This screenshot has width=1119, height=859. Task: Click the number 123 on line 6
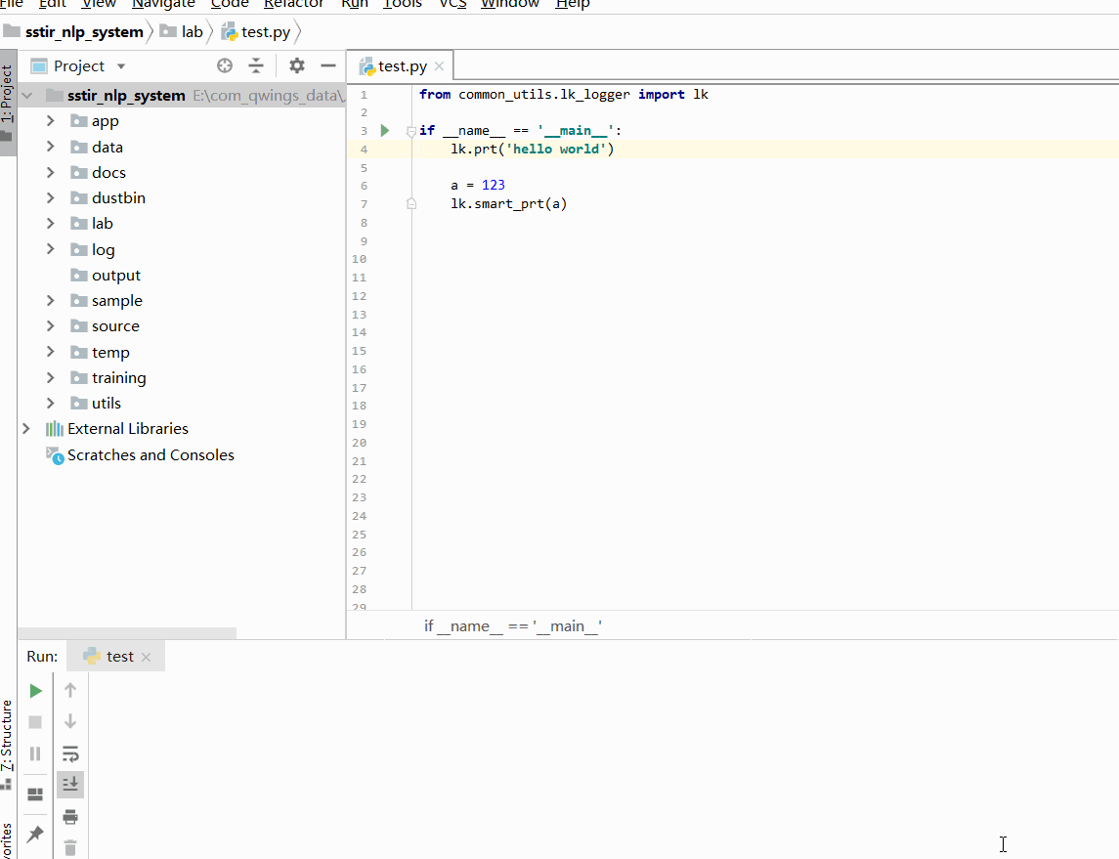494,186
